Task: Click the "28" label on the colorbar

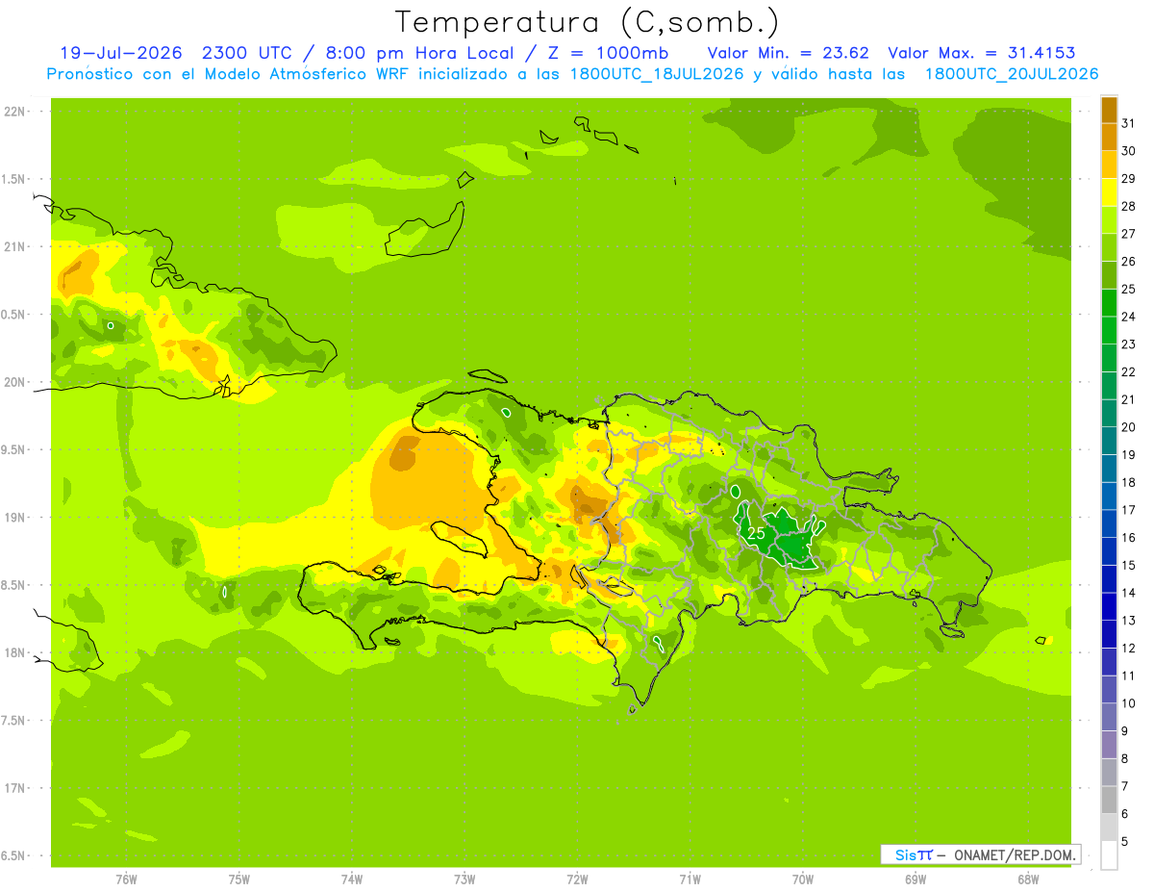Action: pos(1129,206)
